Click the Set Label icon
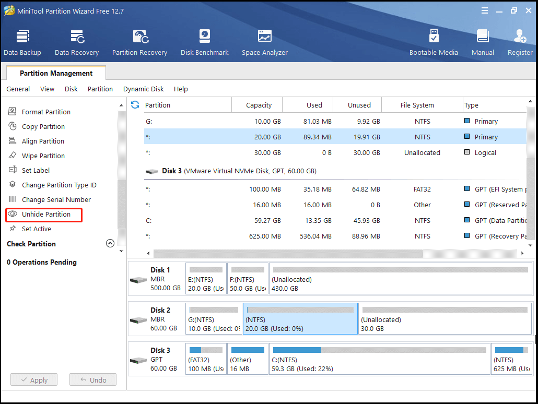Image resolution: width=538 pixels, height=404 pixels. [x=13, y=170]
